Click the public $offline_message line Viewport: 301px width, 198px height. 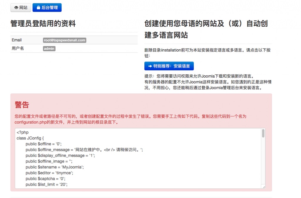click(84, 150)
